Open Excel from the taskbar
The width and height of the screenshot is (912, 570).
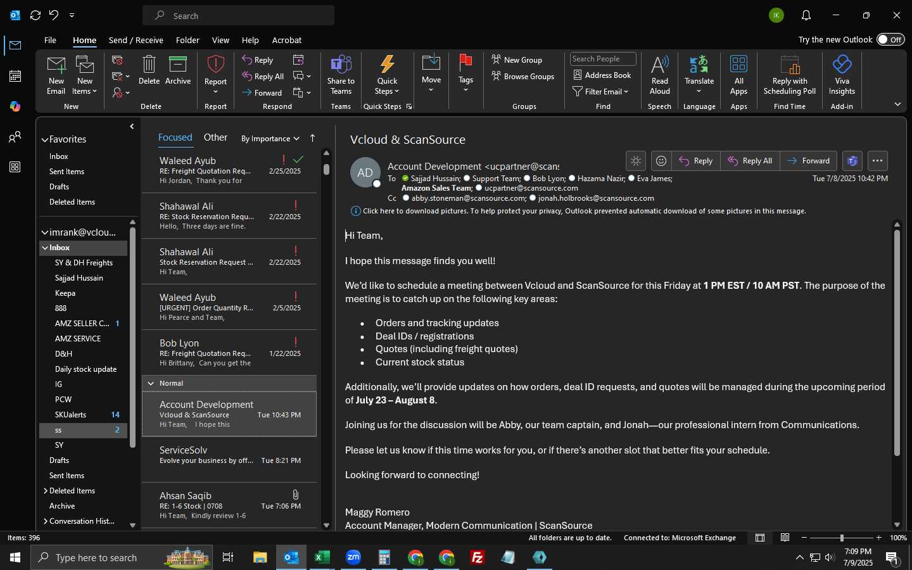click(322, 557)
